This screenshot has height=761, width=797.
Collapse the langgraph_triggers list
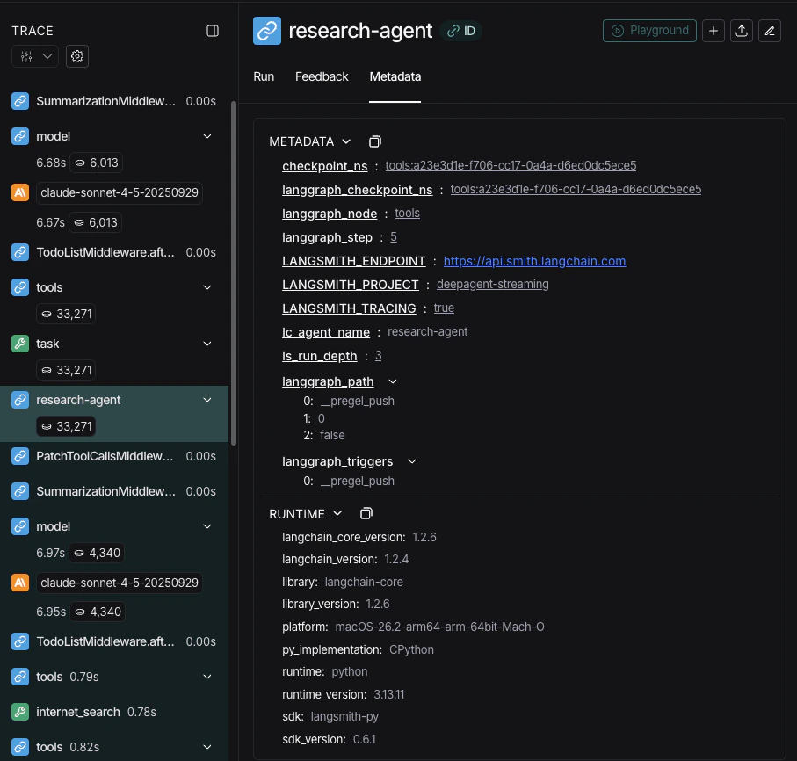412,461
